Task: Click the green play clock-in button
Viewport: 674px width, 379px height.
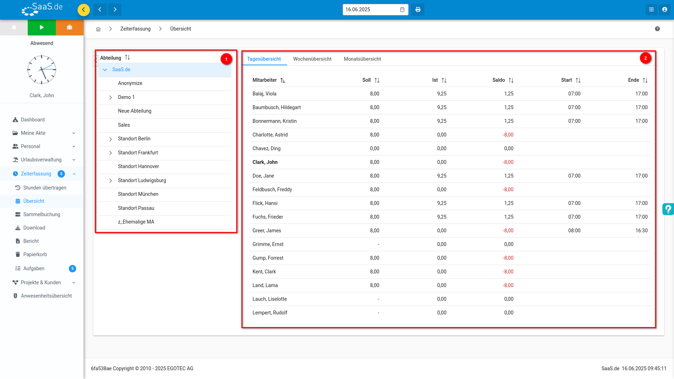Action: click(x=42, y=27)
